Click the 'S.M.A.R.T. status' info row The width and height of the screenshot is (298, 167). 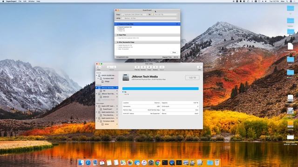click(142, 113)
